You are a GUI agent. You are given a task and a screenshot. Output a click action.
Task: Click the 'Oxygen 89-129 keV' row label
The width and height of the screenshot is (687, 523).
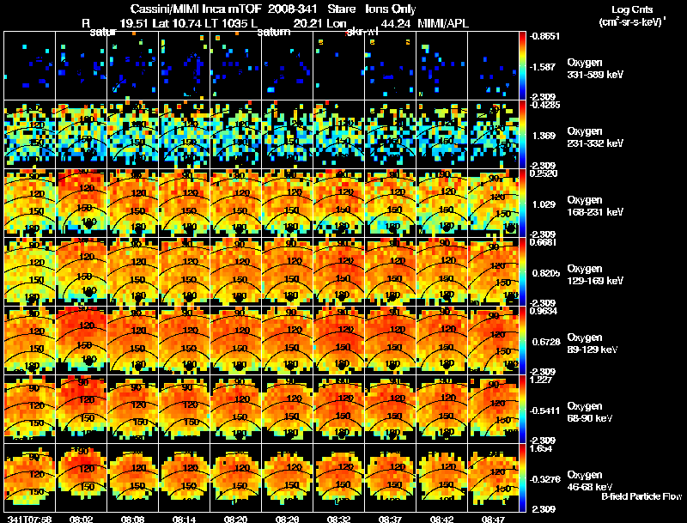[593, 344]
